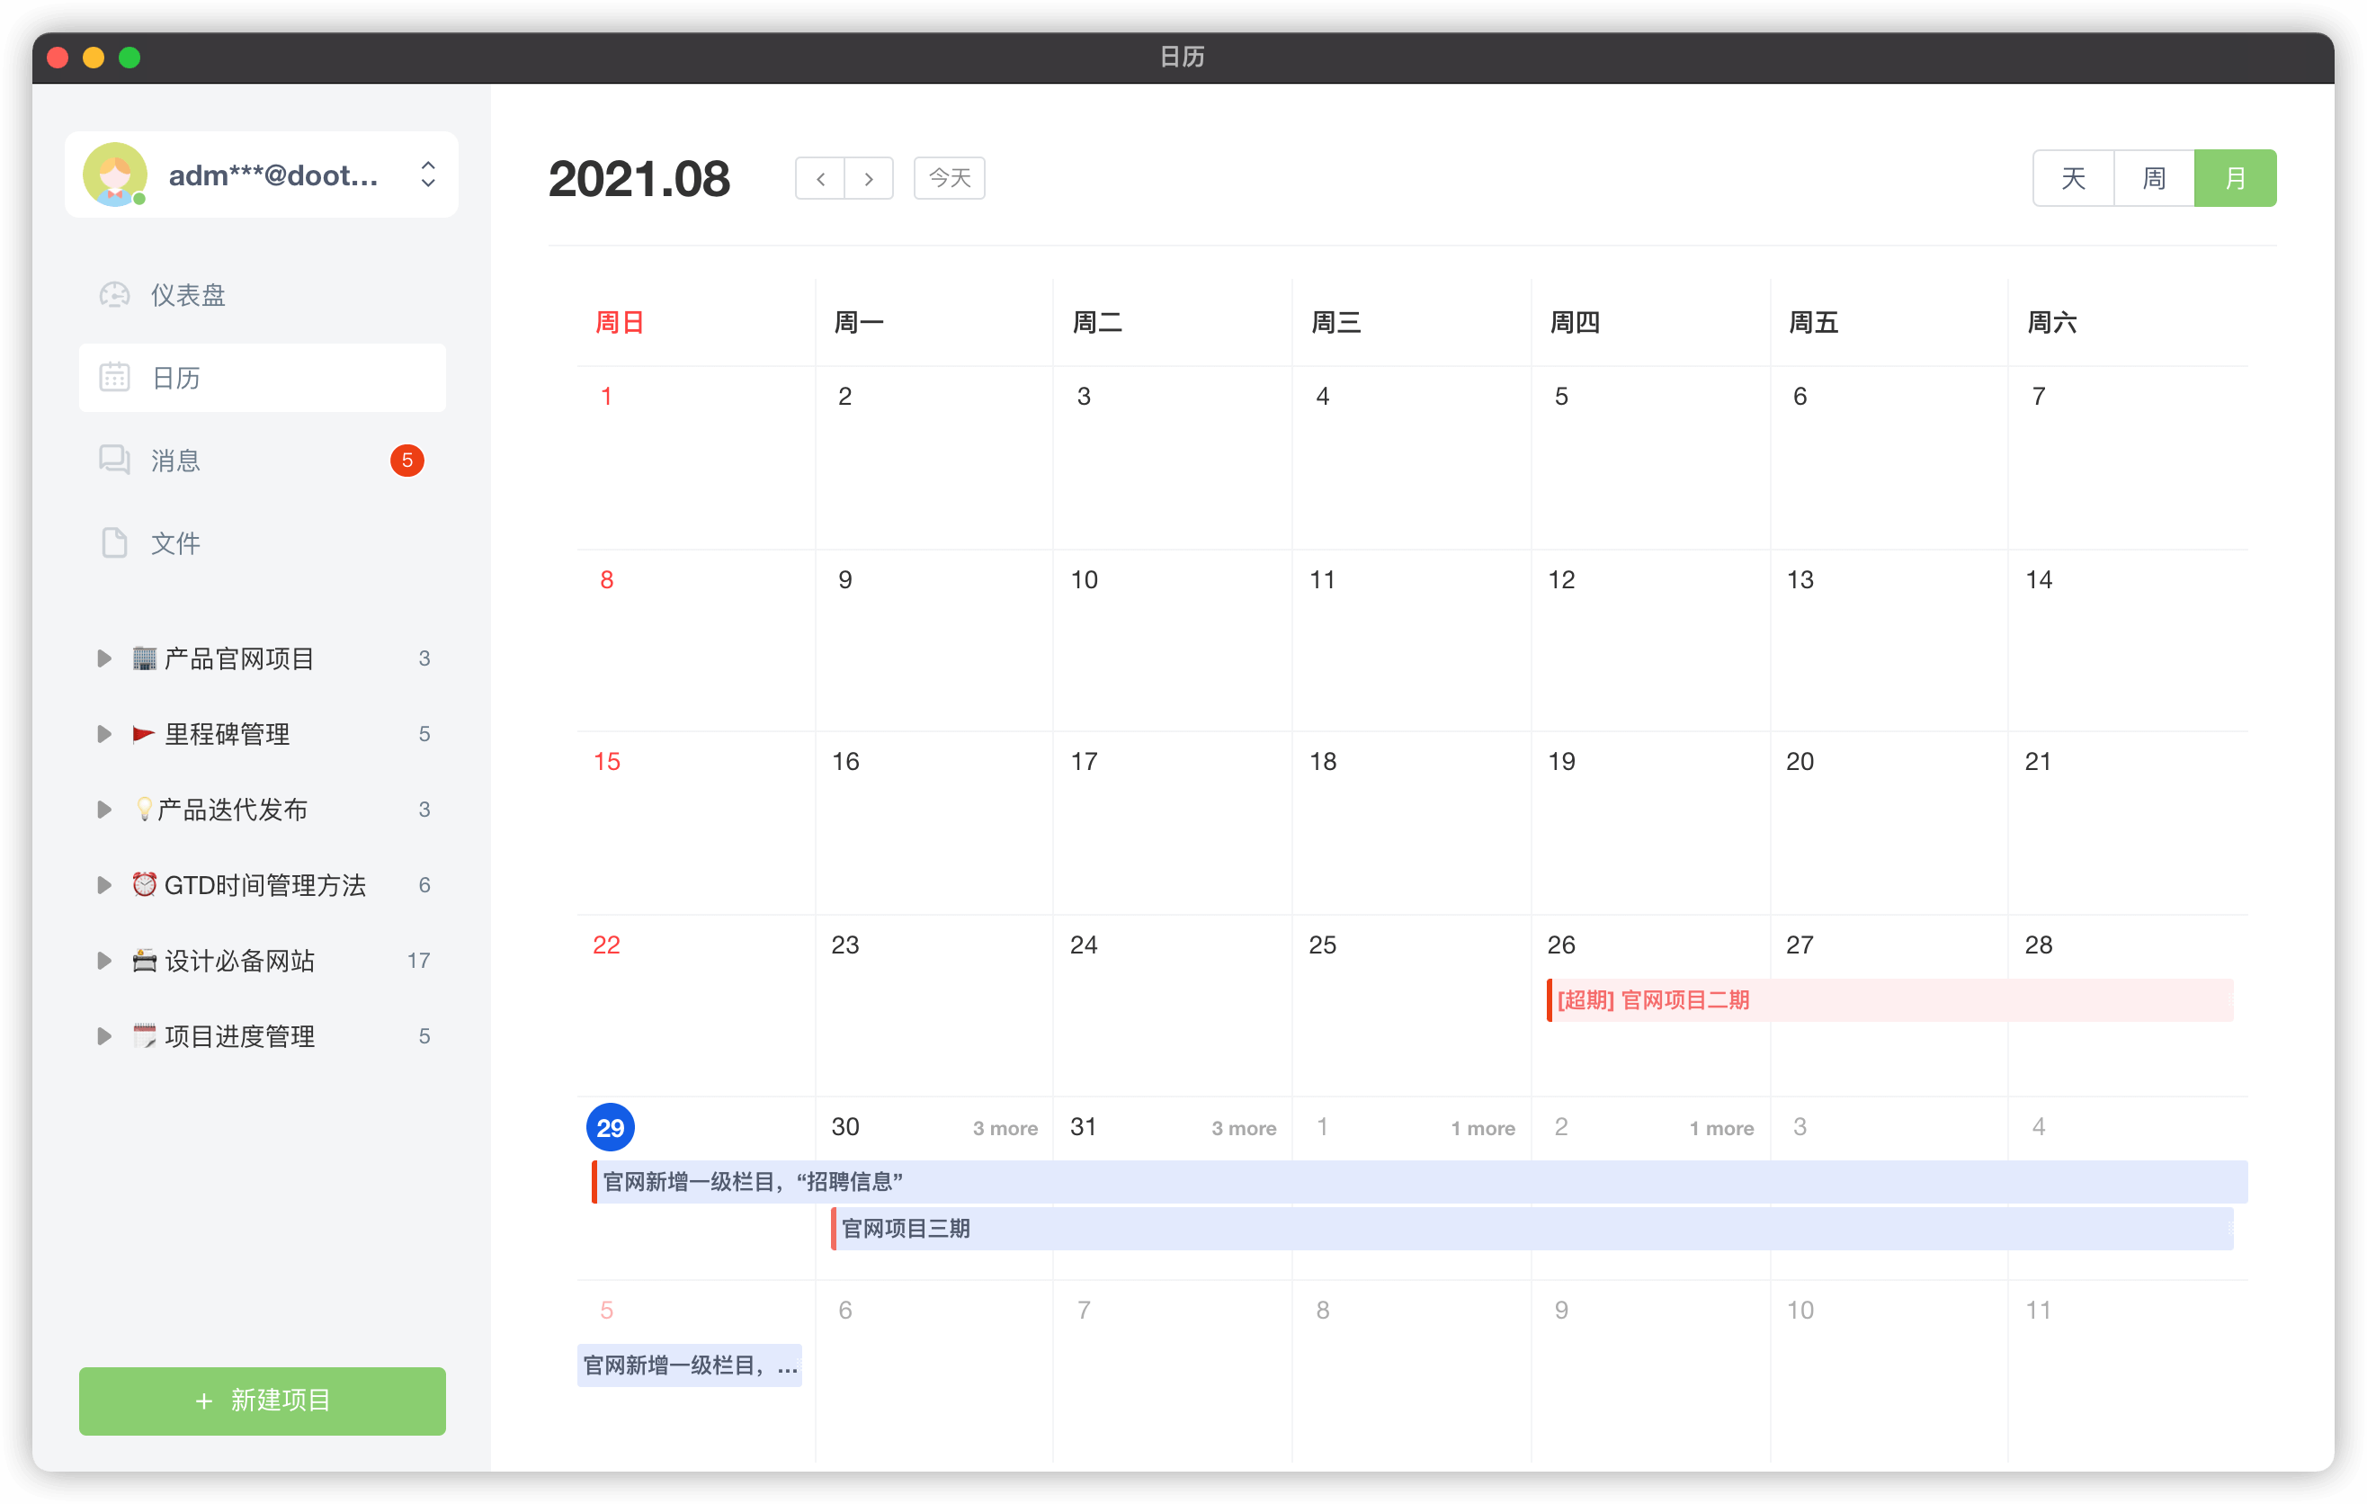Switch to 周 week view

[x=2153, y=178]
